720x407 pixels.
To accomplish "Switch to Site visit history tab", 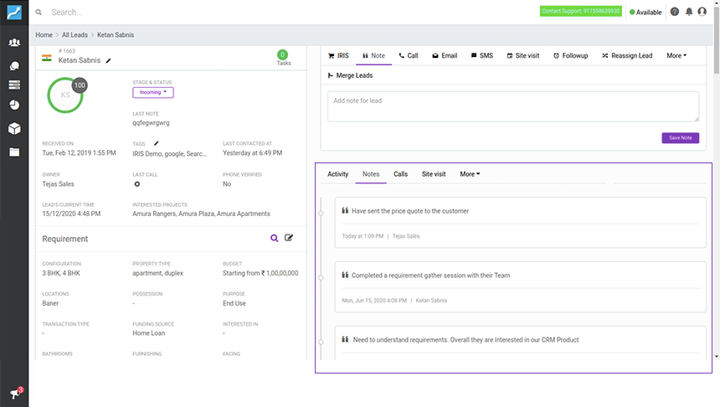I will (x=434, y=174).
